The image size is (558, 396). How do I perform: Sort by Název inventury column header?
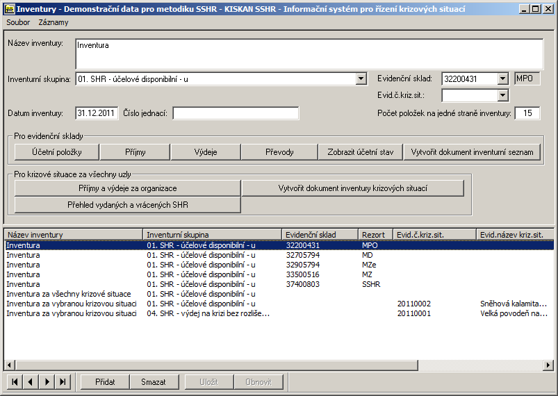click(x=74, y=234)
